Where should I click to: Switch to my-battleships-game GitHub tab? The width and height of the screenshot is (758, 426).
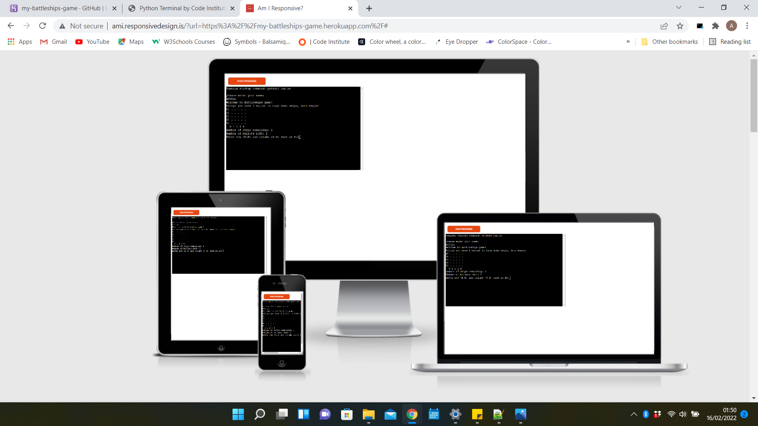(x=61, y=8)
